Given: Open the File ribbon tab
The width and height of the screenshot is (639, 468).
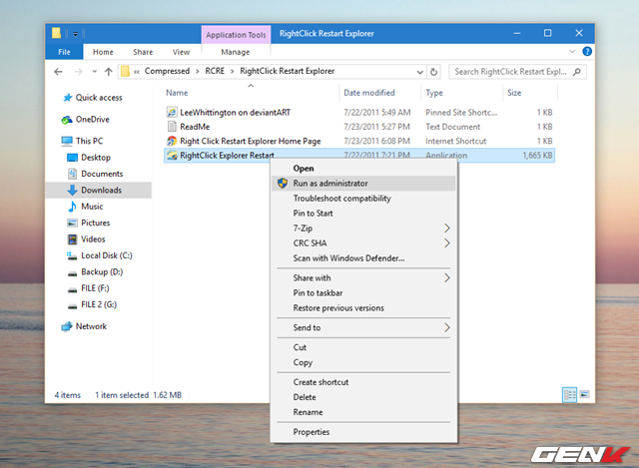Looking at the screenshot, I should (64, 52).
